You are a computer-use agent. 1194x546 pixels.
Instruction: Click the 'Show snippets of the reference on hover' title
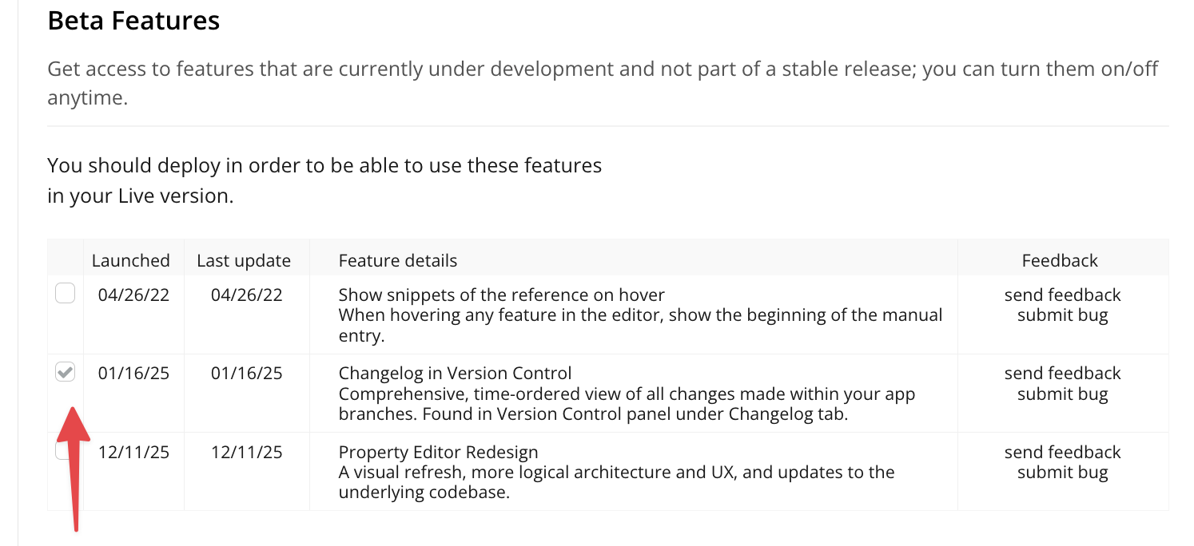tap(501, 295)
